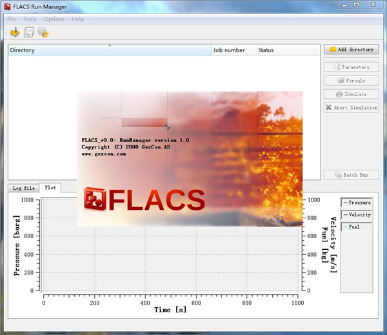387x335 pixels.
Task: Click the FLACS logo cube on splash
Action: coord(95,199)
